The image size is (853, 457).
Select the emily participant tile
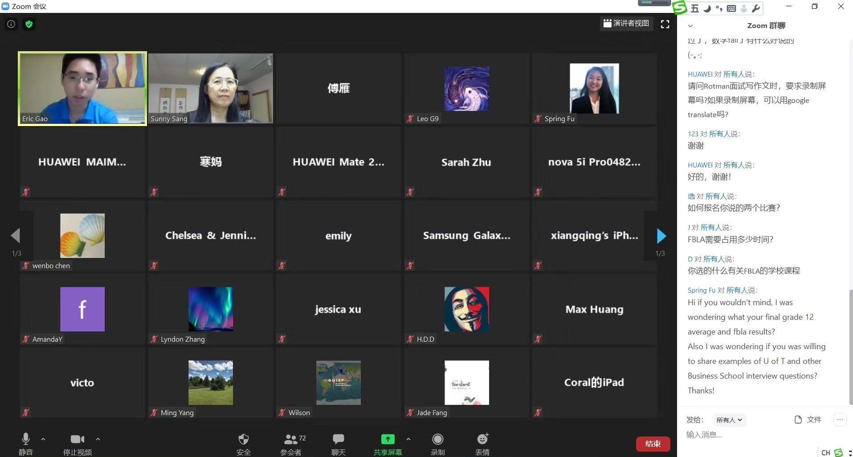[x=339, y=236]
